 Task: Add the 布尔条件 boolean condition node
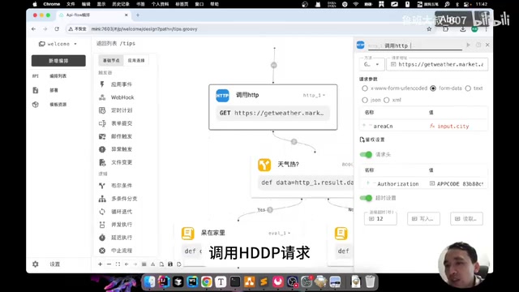116,186
